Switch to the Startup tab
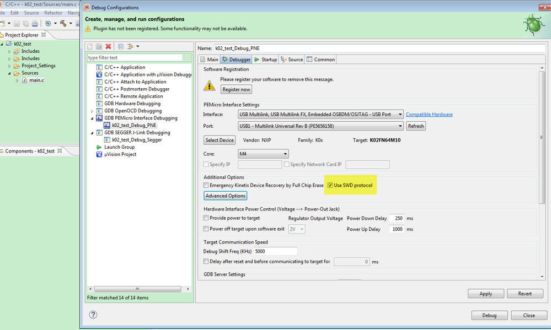 (266, 59)
